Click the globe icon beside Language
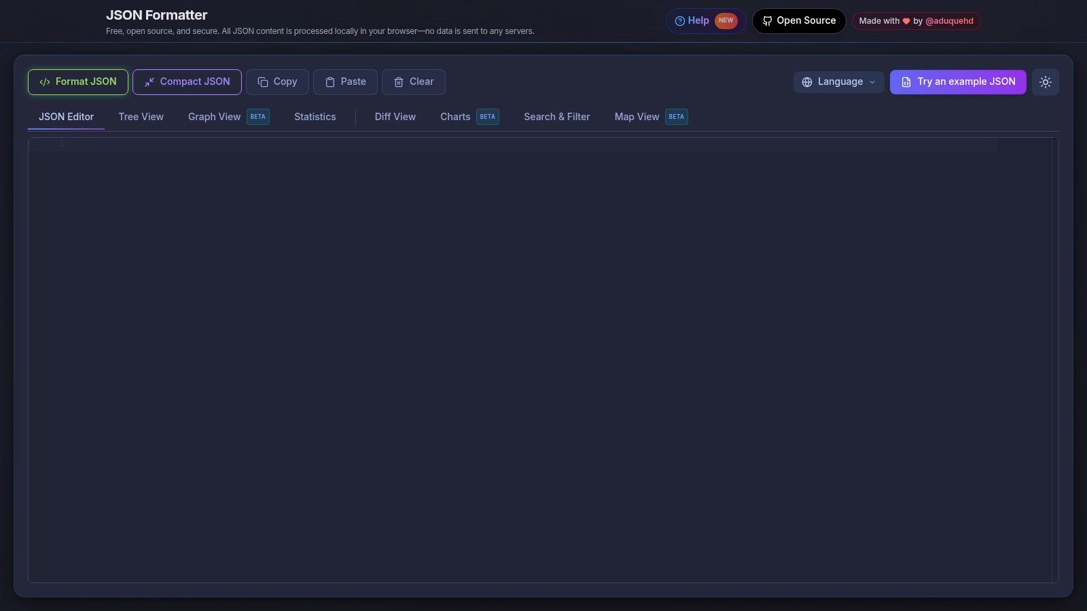The width and height of the screenshot is (1087, 611). tap(807, 82)
